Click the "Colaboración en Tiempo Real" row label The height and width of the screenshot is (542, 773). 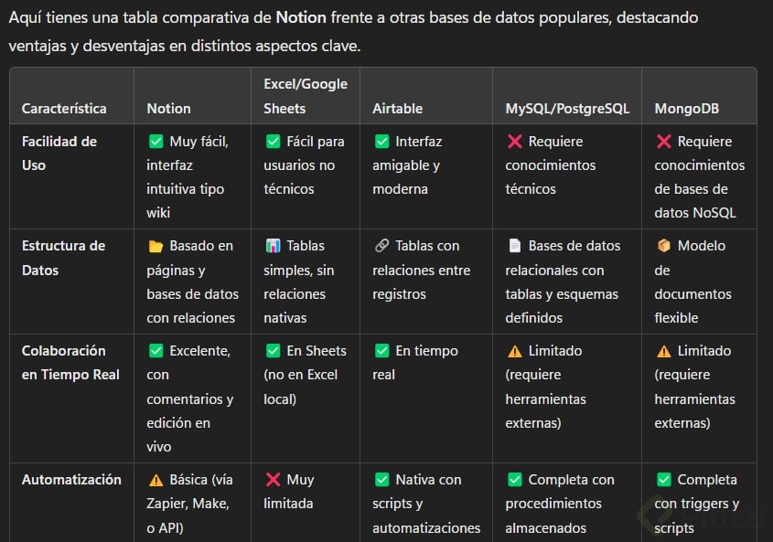[70, 363]
